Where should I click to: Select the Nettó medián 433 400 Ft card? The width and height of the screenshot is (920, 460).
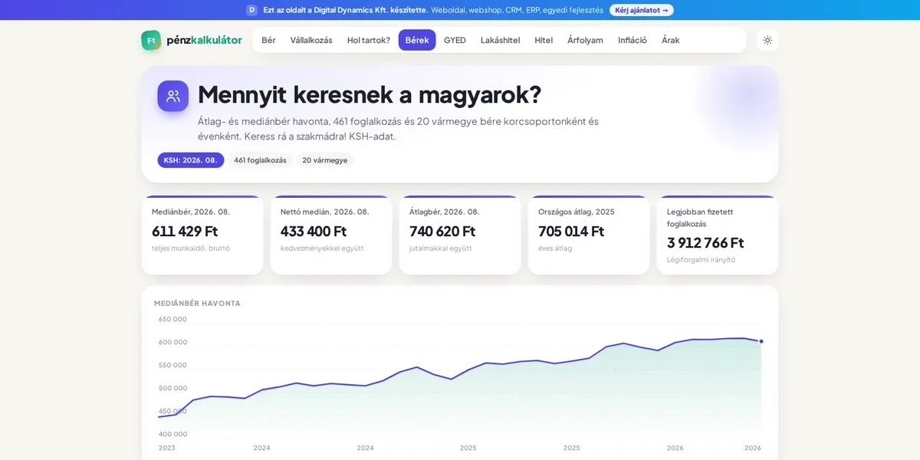click(331, 235)
